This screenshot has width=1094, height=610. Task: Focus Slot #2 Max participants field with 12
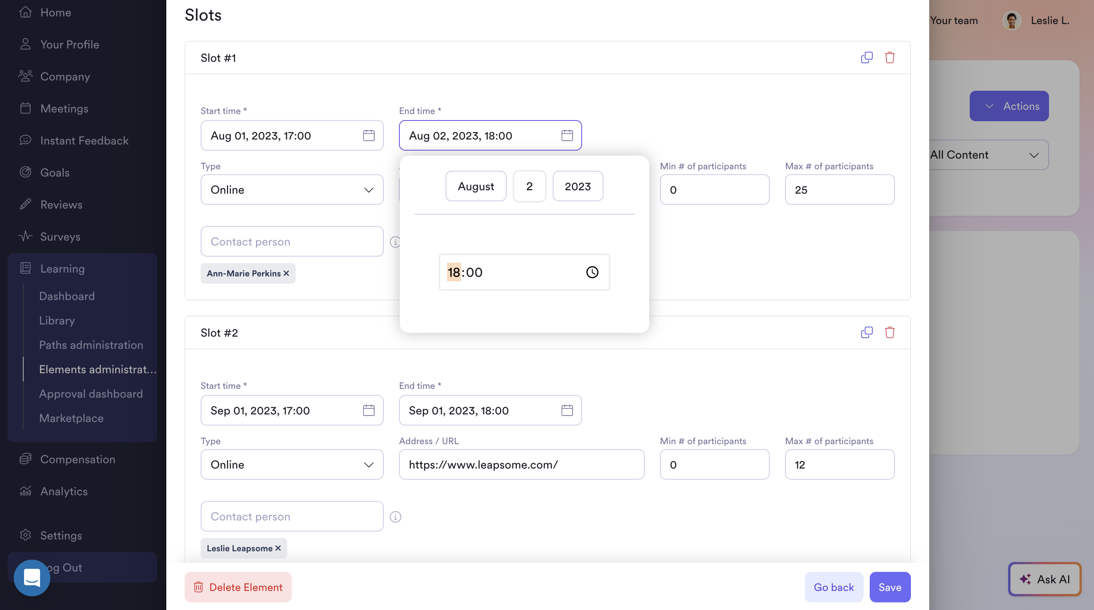pos(840,464)
